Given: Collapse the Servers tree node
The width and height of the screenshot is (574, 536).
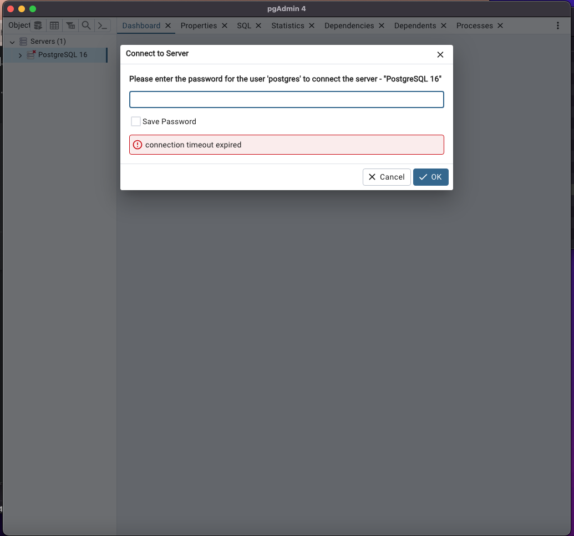Looking at the screenshot, I should click(x=12, y=41).
